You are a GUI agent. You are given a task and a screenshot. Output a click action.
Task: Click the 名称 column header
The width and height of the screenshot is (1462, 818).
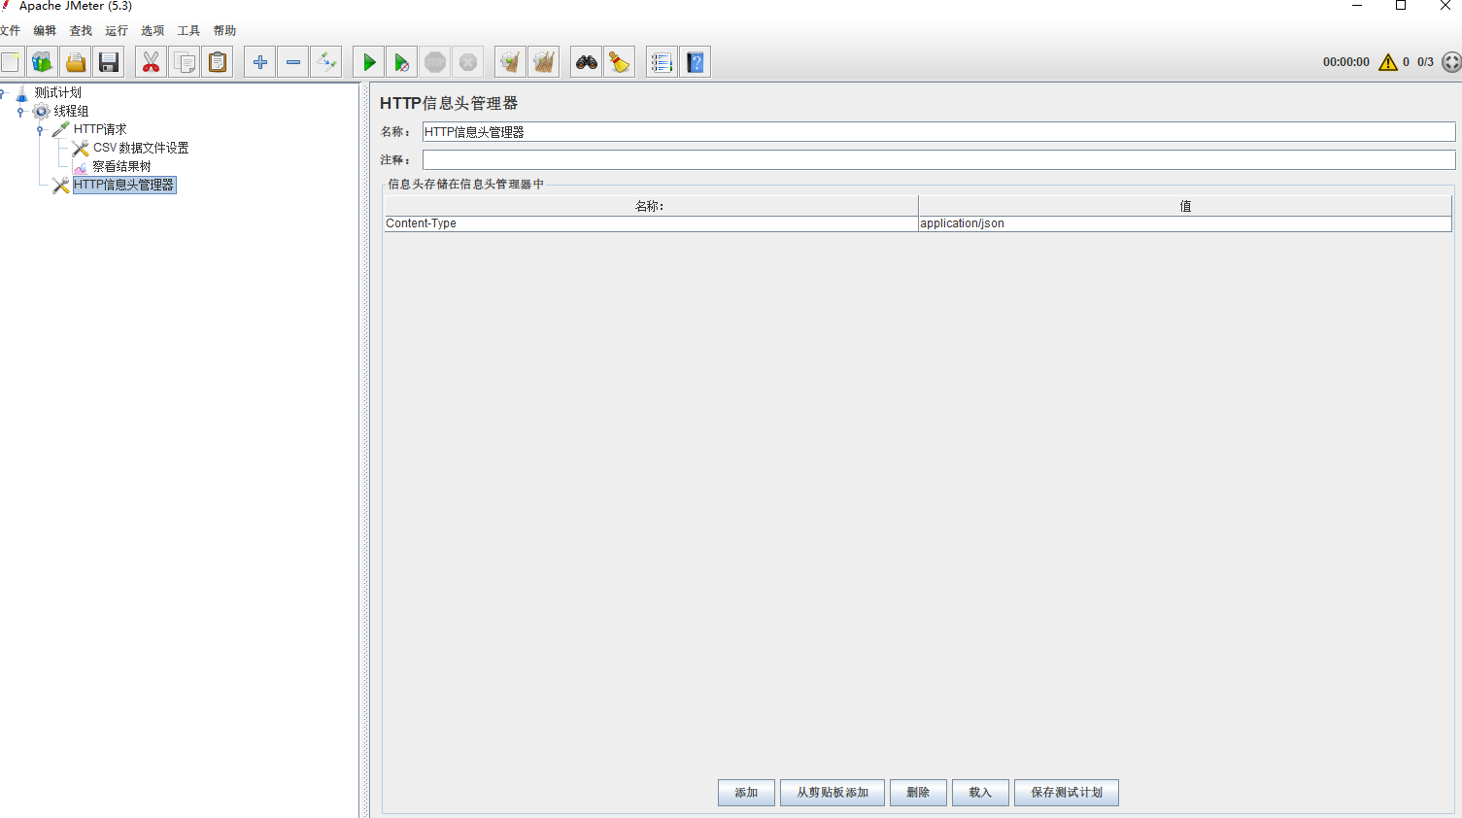(651, 206)
